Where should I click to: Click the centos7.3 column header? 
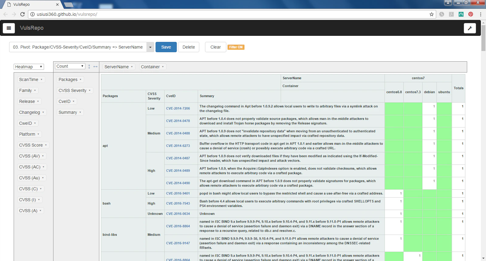(x=413, y=92)
